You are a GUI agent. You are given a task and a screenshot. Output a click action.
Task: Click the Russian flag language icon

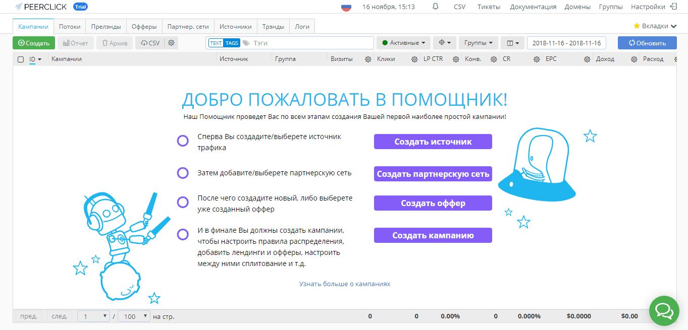346,7
